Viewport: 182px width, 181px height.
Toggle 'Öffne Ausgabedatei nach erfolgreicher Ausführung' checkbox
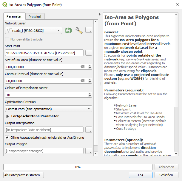pos(7,138)
